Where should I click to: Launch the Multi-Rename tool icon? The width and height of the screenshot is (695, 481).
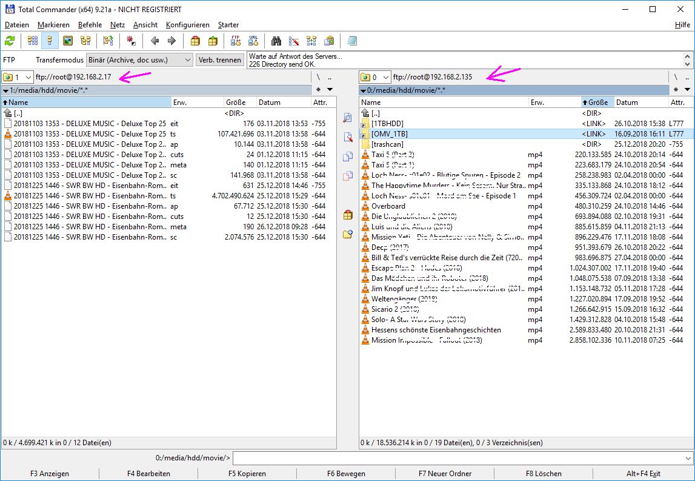(x=293, y=41)
